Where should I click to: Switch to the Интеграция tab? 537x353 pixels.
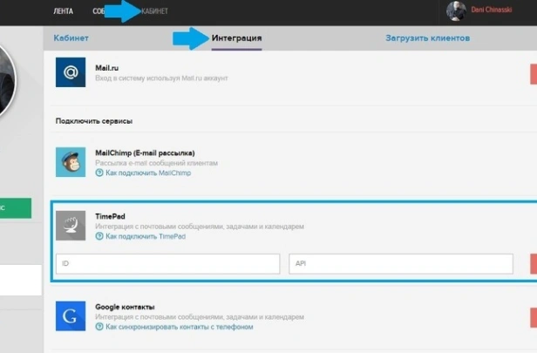[236, 39]
